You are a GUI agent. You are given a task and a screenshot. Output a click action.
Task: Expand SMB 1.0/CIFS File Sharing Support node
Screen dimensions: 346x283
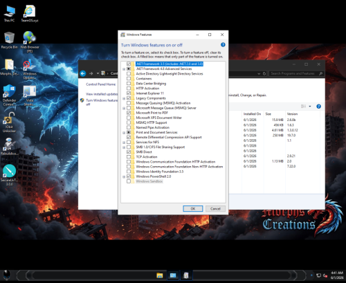(x=124, y=147)
